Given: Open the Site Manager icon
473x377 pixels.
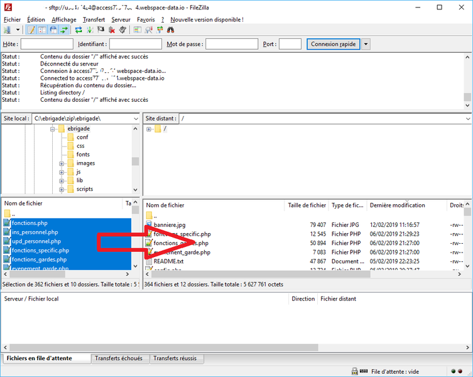Looking at the screenshot, I should point(8,30).
